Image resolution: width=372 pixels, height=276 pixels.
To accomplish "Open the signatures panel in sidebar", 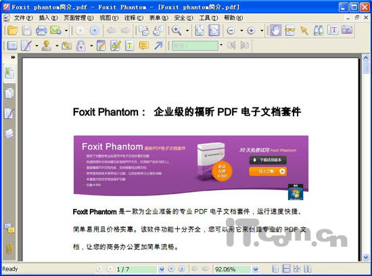I will (9, 114).
